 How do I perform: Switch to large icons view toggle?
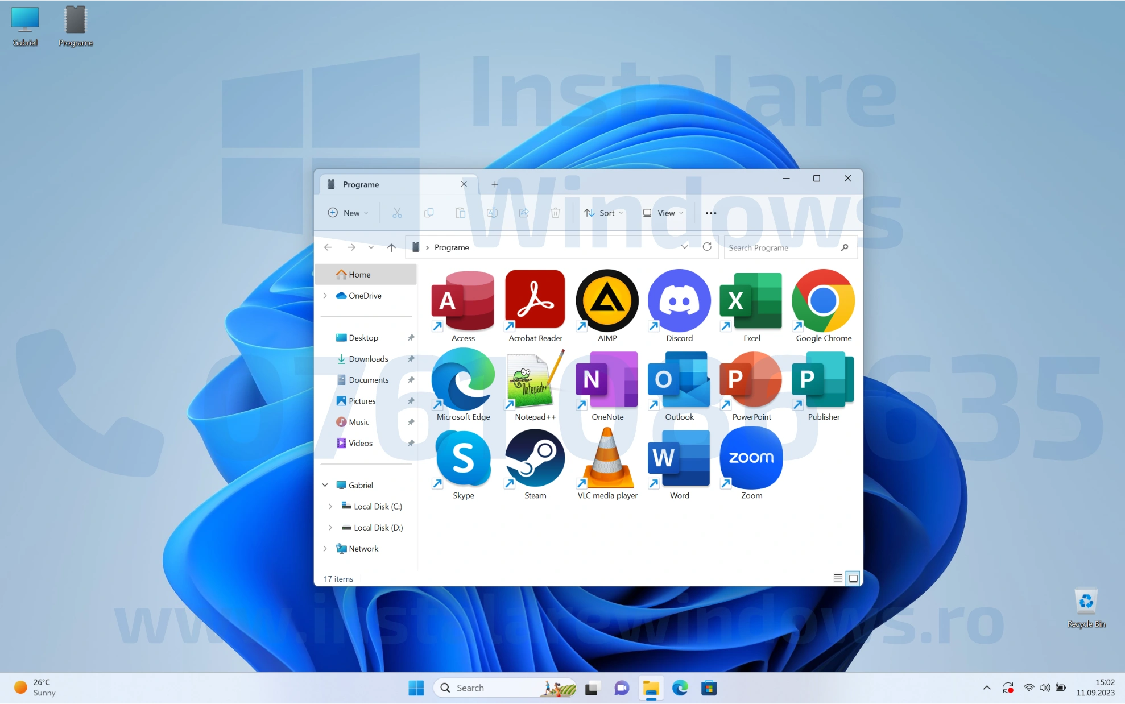[853, 578]
